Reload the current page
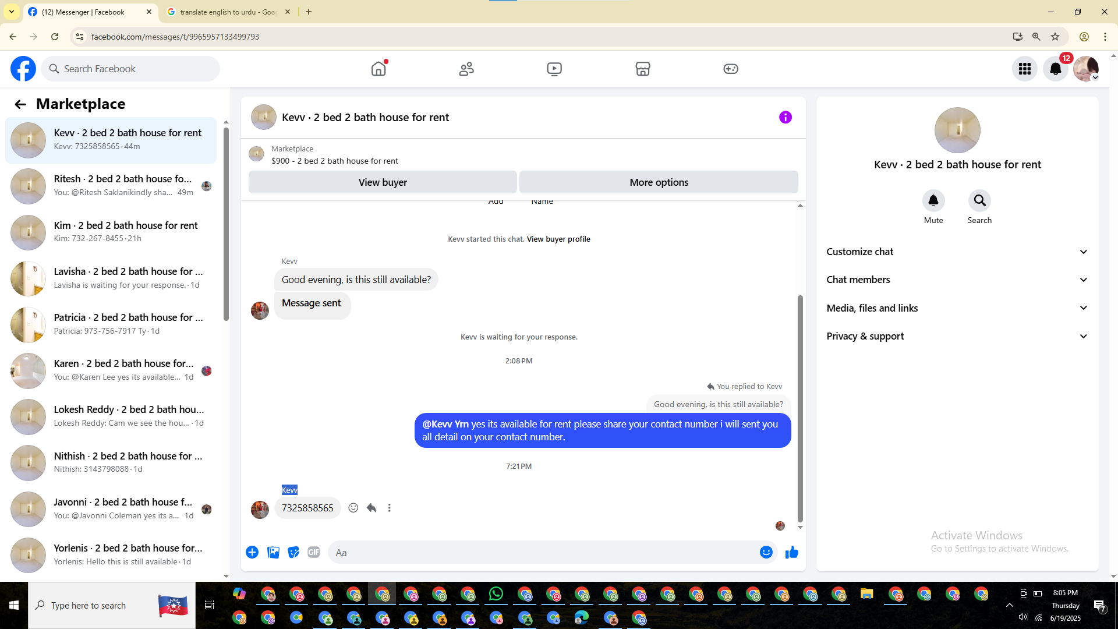This screenshot has width=1118, height=629. tap(55, 37)
